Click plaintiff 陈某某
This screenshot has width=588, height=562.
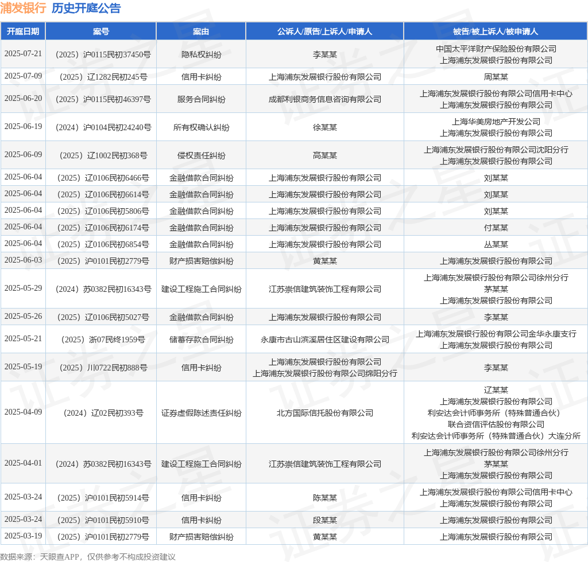click(325, 498)
